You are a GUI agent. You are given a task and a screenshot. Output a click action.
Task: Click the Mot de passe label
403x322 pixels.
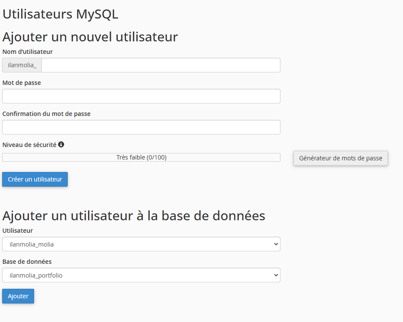pos(22,83)
